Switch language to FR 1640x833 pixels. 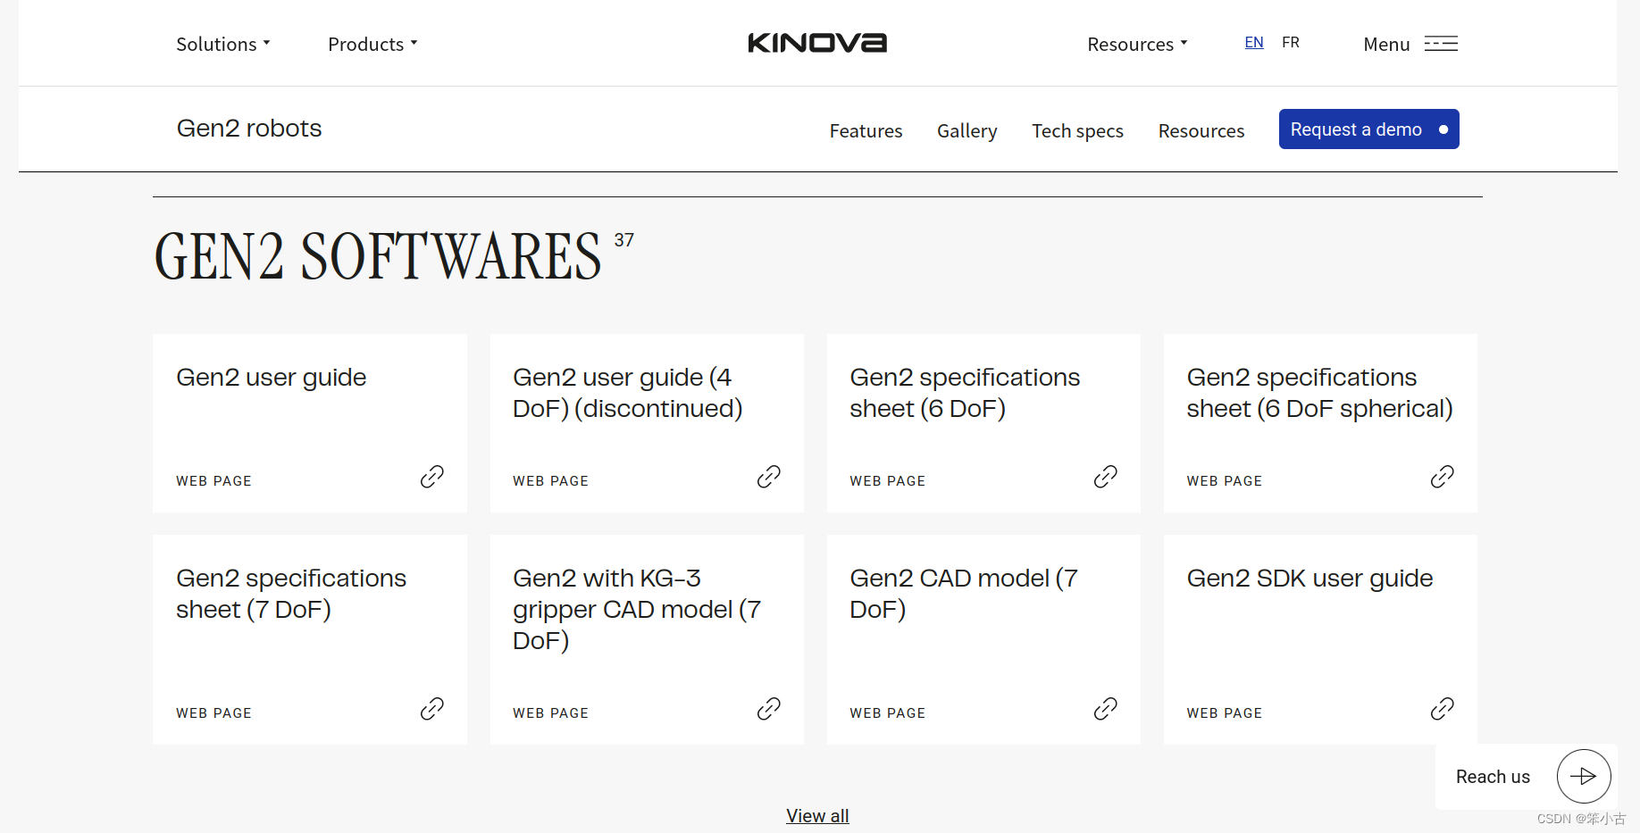tap(1291, 42)
